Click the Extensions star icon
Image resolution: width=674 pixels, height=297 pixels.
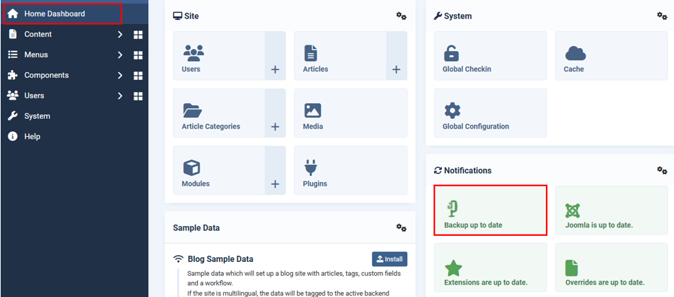(x=453, y=268)
